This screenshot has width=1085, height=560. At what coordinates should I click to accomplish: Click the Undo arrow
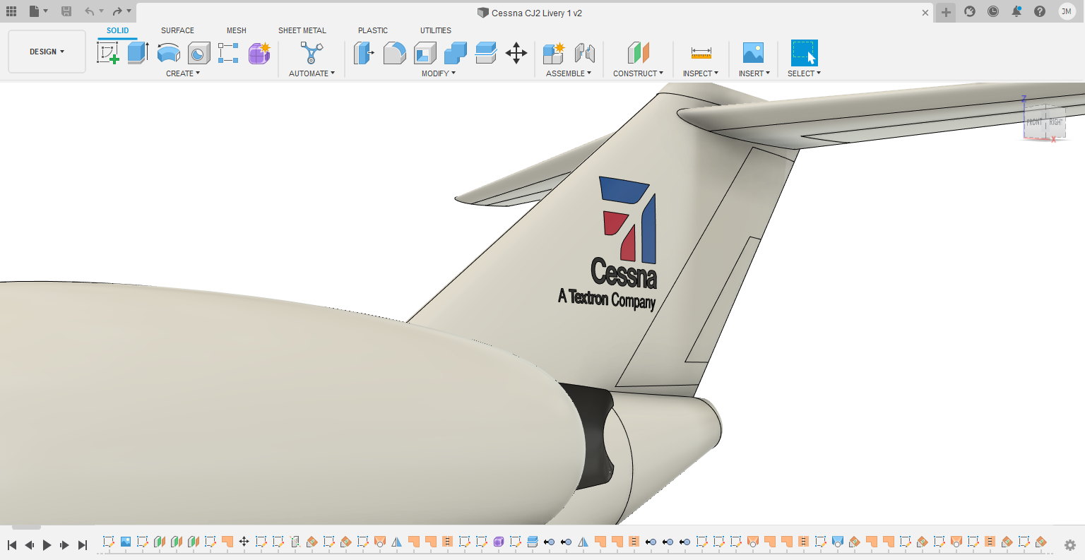point(89,11)
